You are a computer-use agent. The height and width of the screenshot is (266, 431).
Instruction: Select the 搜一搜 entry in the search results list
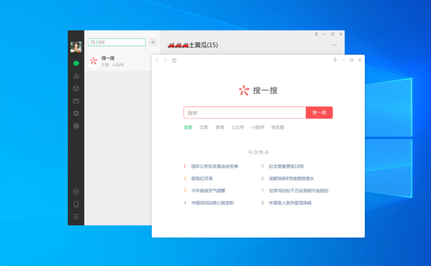[118, 61]
